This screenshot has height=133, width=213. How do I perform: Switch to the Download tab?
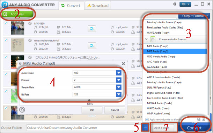[98, 6]
